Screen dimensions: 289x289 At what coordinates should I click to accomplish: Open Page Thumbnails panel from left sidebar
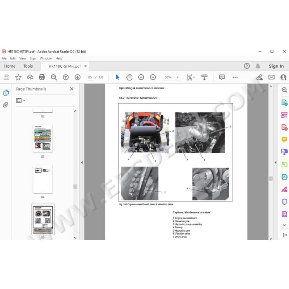click(6, 92)
